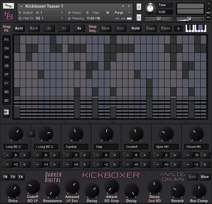Select Slow reverb mode button
This screenshot has height=204, width=212.
click(205, 177)
